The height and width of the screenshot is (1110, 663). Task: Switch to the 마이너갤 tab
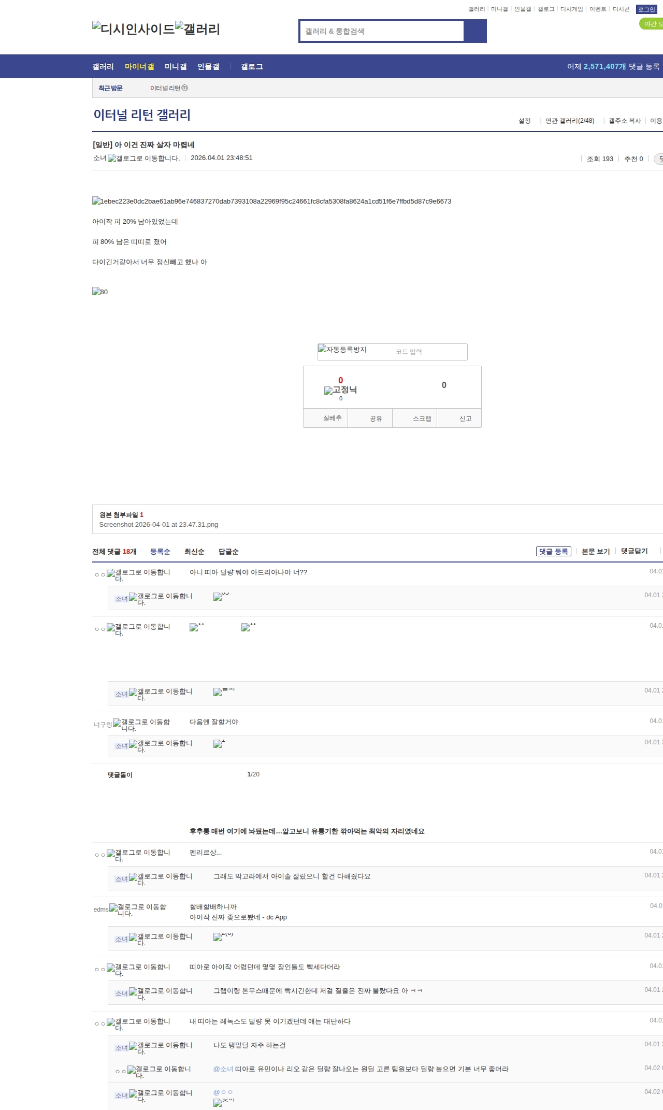tap(139, 66)
